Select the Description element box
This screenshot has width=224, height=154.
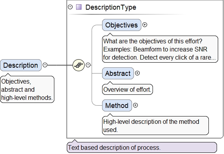tap(21, 65)
